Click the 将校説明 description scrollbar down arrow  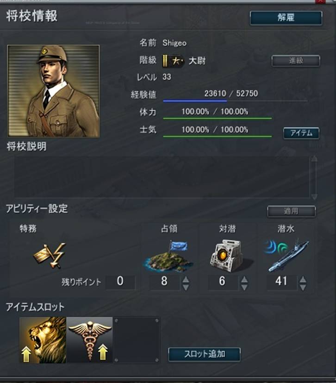pyautogui.click(x=314, y=196)
